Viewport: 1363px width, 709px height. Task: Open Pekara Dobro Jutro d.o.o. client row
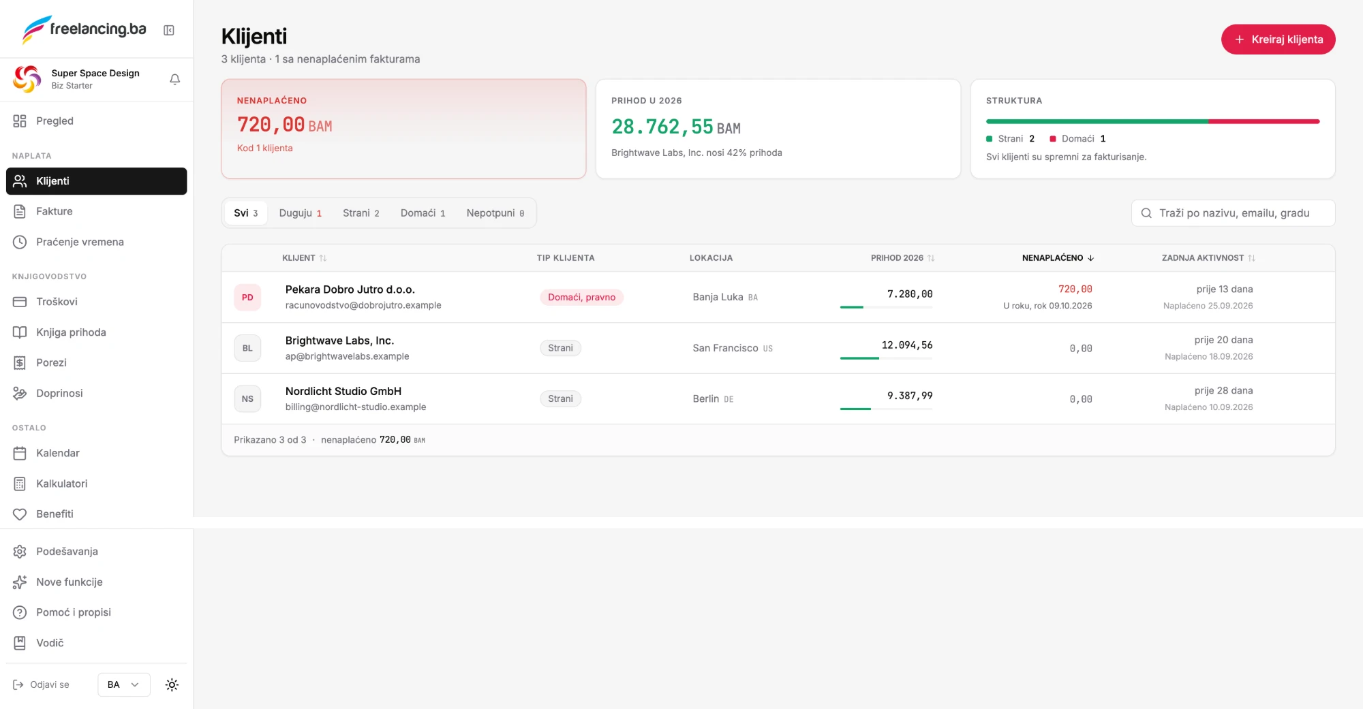(778, 297)
